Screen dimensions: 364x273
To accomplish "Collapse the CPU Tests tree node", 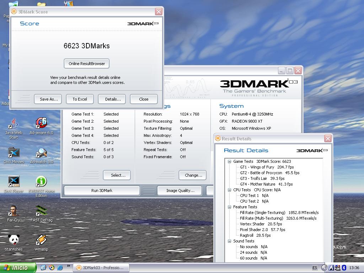I will [x=230, y=190].
